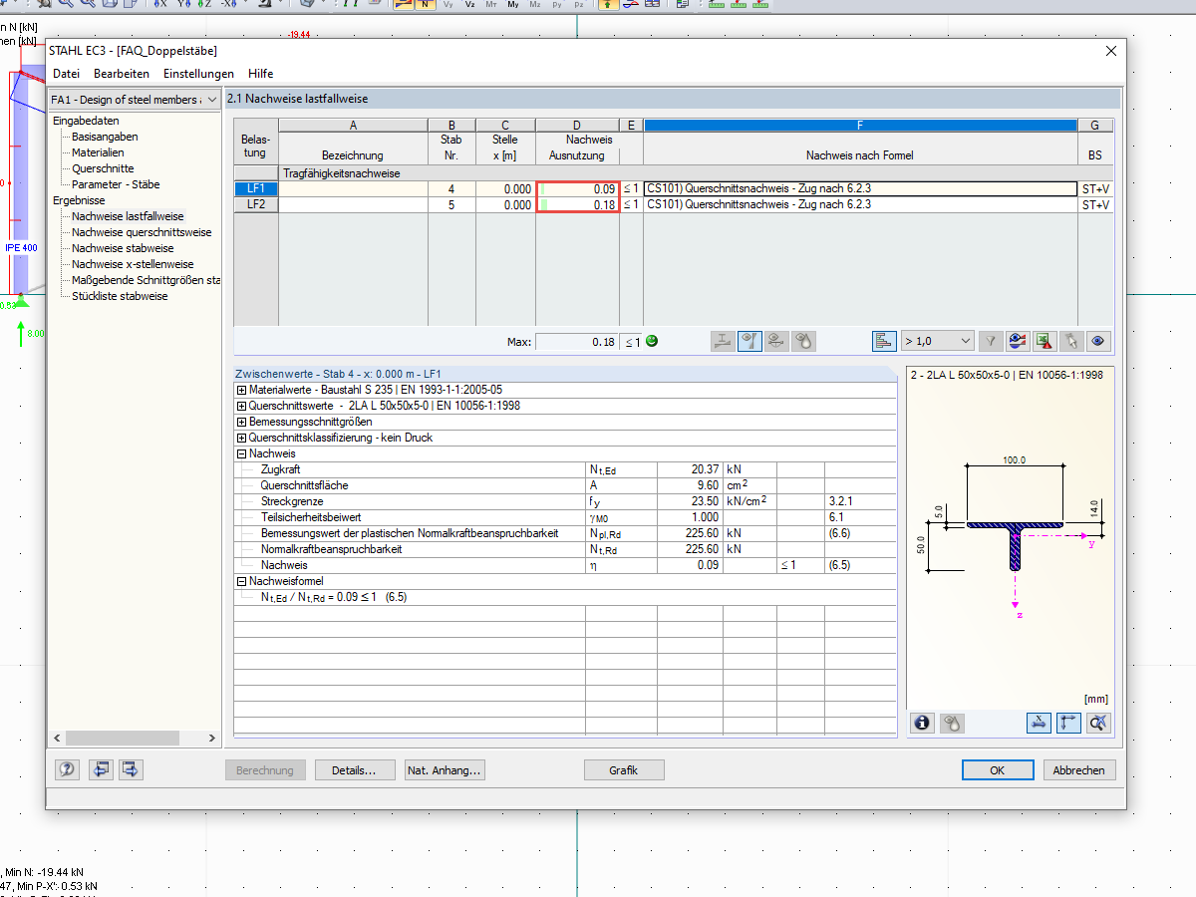This screenshot has height=897, width=1196.
Task: Open the Excel export icon in results toolbar
Action: tap(1044, 341)
